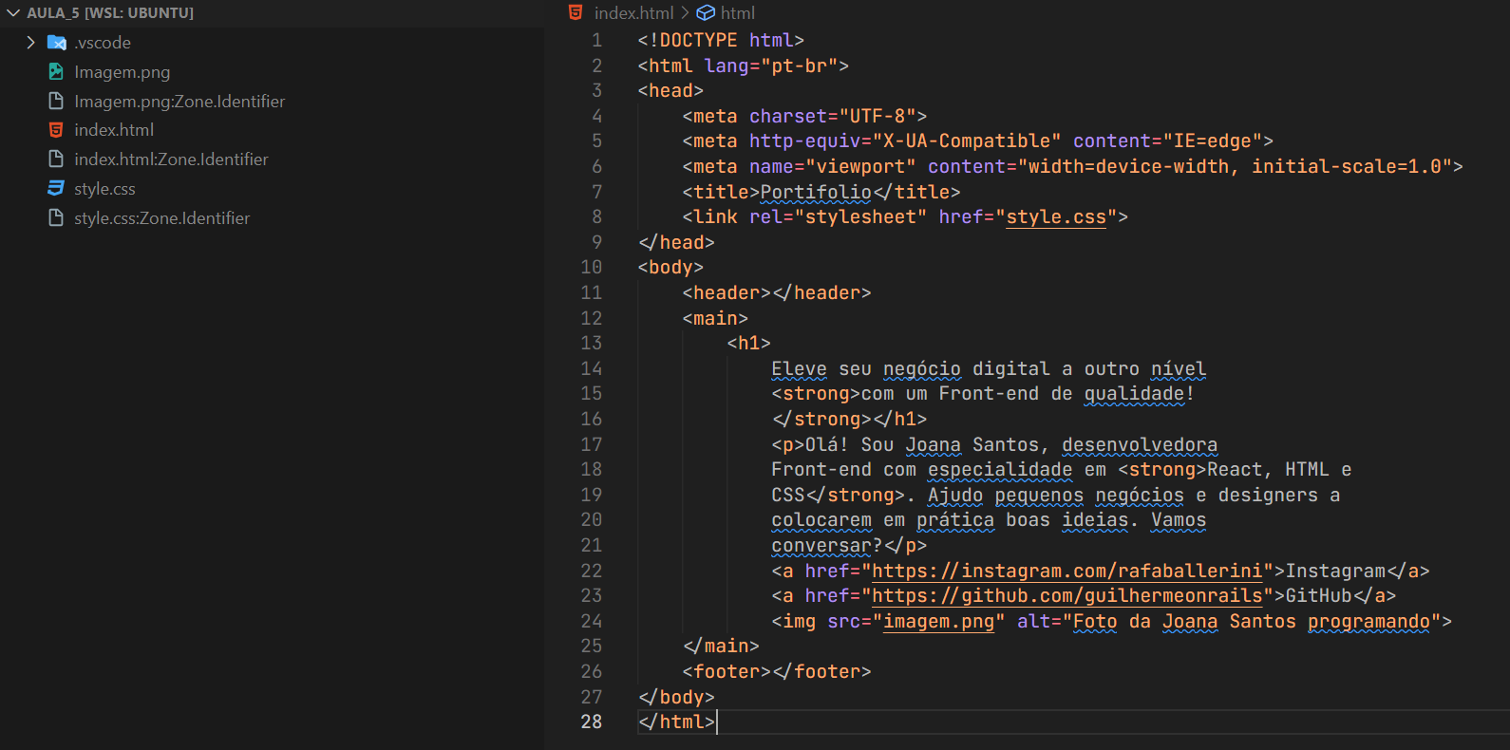Click the "IE=edge" content value
Screen dimensions: 1510x750
pos(1213,141)
